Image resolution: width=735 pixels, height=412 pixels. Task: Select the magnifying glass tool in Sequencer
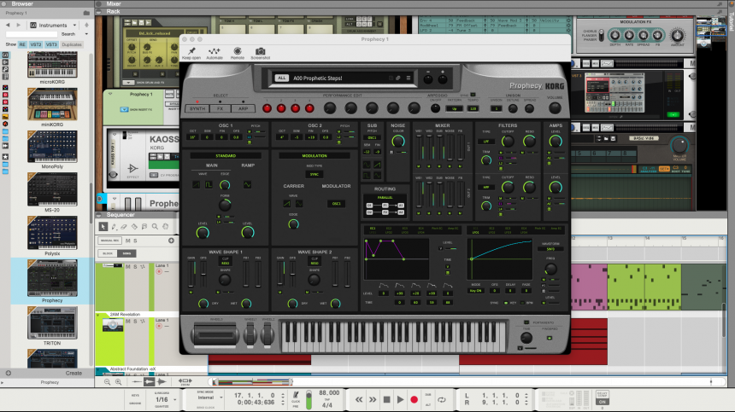coord(155,227)
